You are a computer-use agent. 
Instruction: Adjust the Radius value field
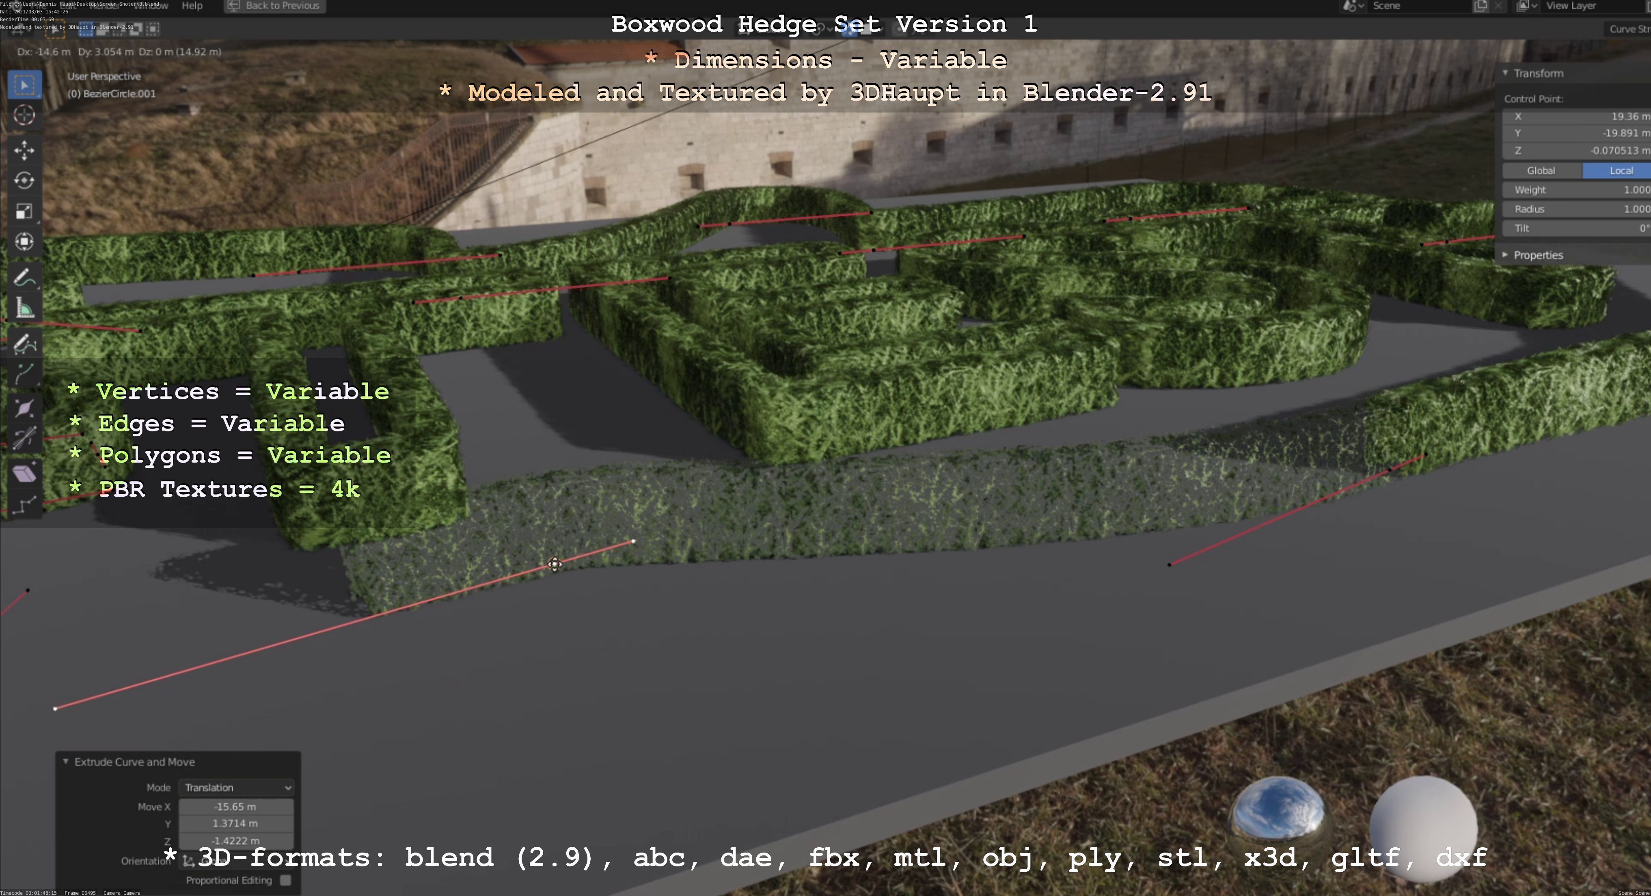point(1577,209)
